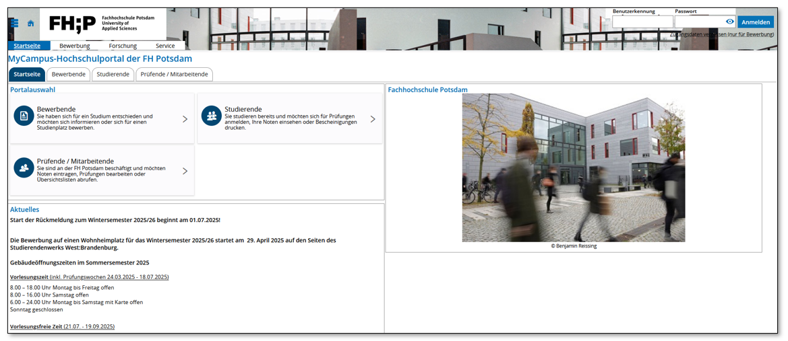Expand the Studierende tile chevron arrow
The image size is (788, 341).
[x=373, y=119]
